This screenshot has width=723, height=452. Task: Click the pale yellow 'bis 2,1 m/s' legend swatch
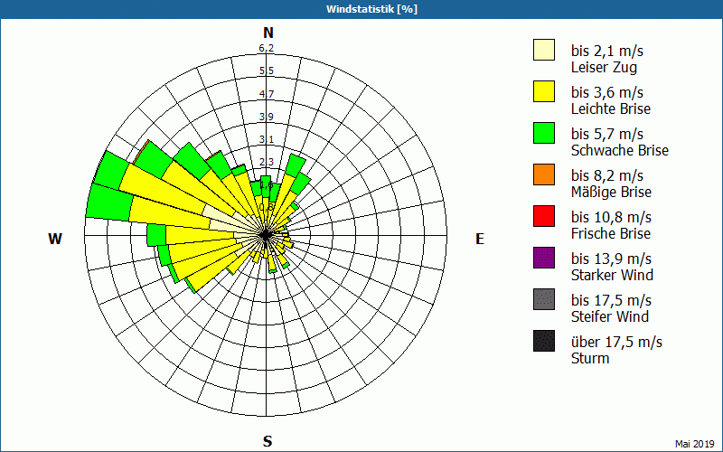(x=544, y=50)
